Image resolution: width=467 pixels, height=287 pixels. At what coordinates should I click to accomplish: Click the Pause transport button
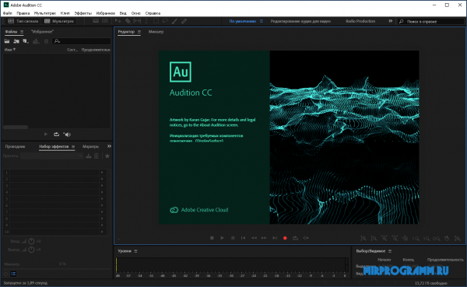[233, 238]
